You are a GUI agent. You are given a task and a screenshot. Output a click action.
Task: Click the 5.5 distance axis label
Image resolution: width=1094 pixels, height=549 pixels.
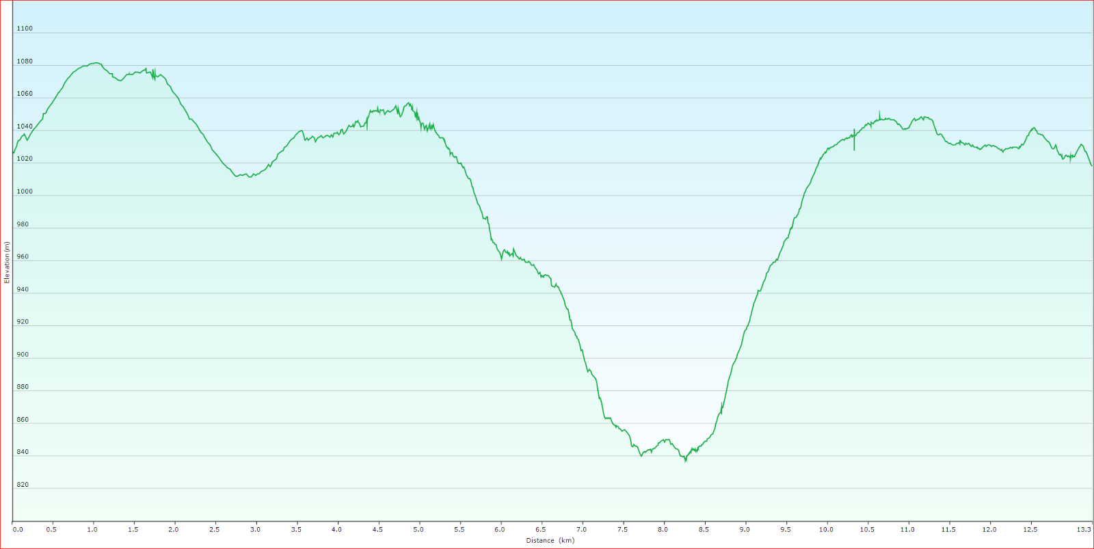click(x=459, y=530)
